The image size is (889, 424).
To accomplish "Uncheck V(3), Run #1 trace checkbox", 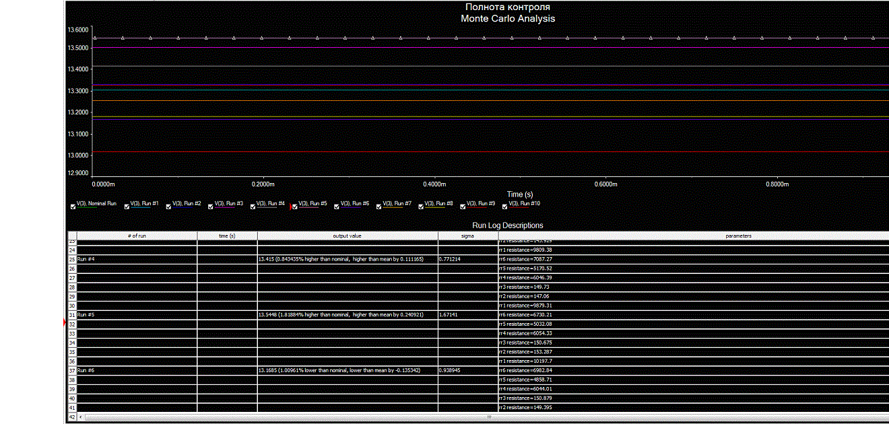I will [127, 207].
